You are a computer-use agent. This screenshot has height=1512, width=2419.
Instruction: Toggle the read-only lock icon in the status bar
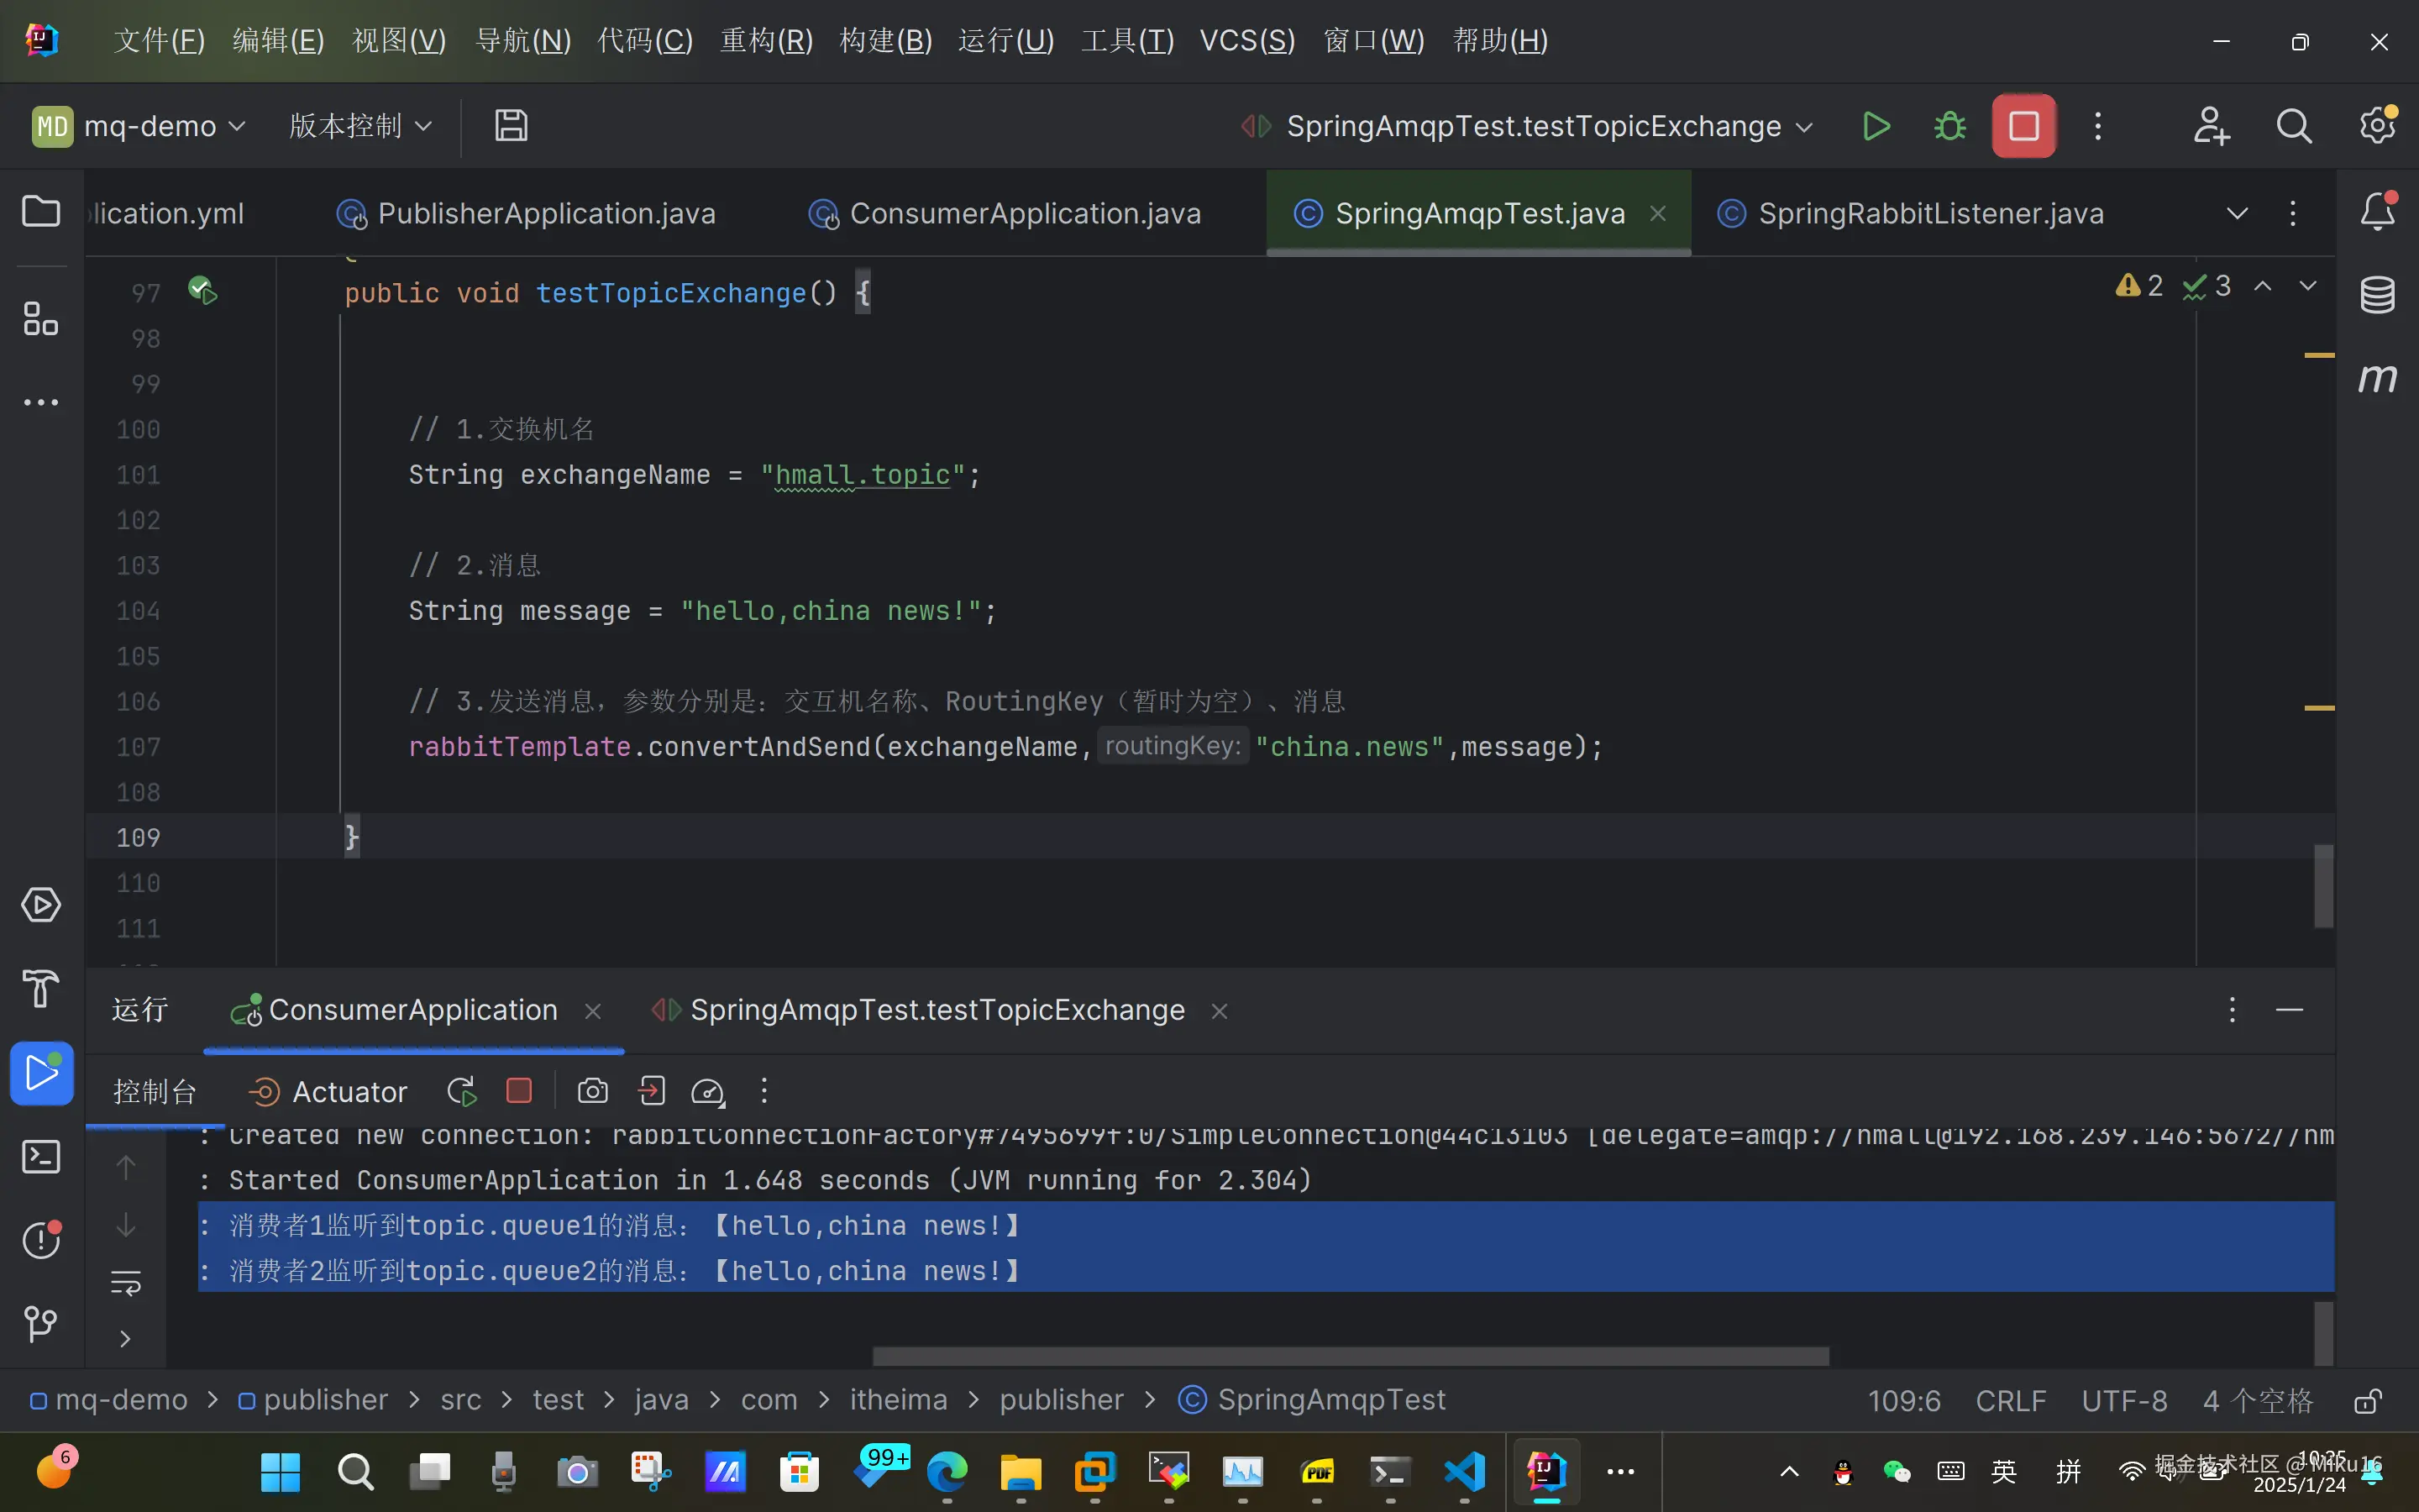click(x=2367, y=1401)
